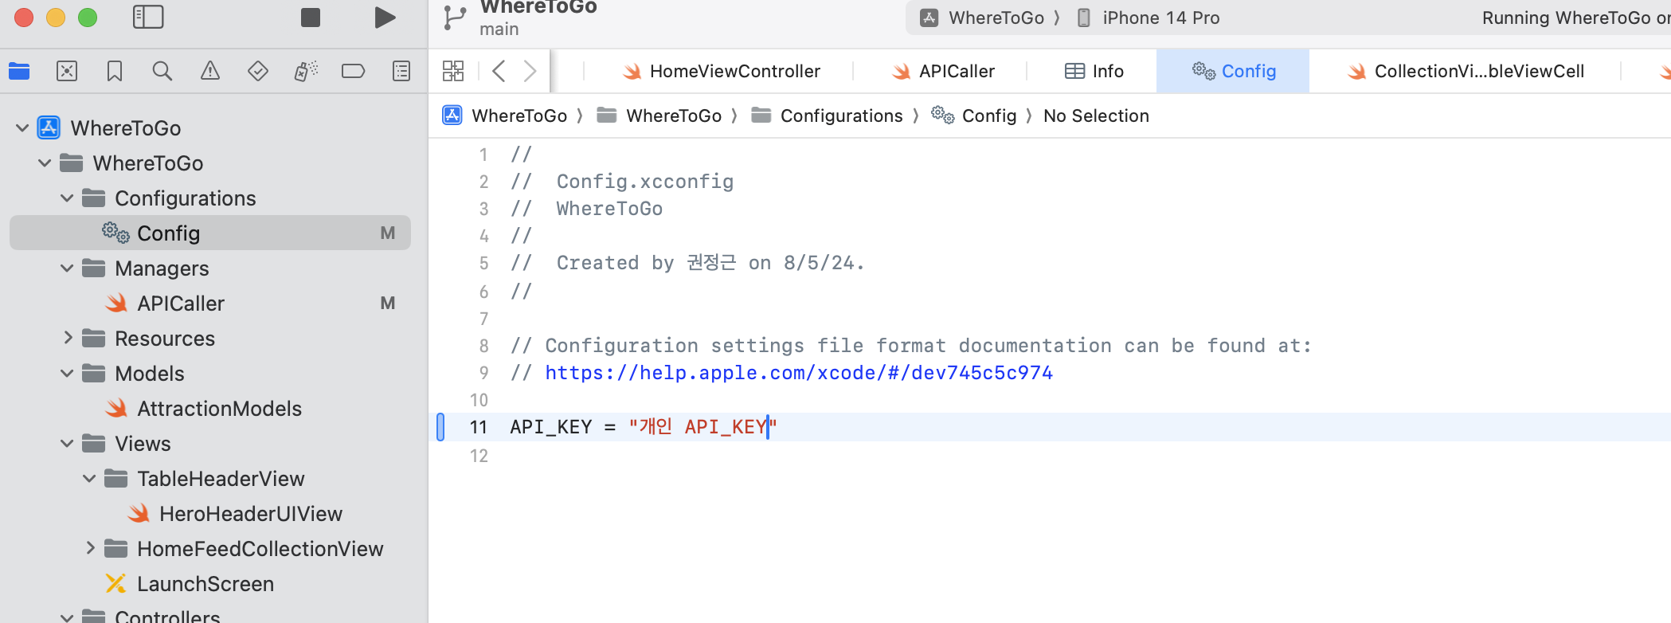Go back in editor history
Viewport: 1671px width, 623px height.
click(499, 71)
